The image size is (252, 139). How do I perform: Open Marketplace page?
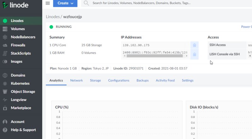pos(21,108)
